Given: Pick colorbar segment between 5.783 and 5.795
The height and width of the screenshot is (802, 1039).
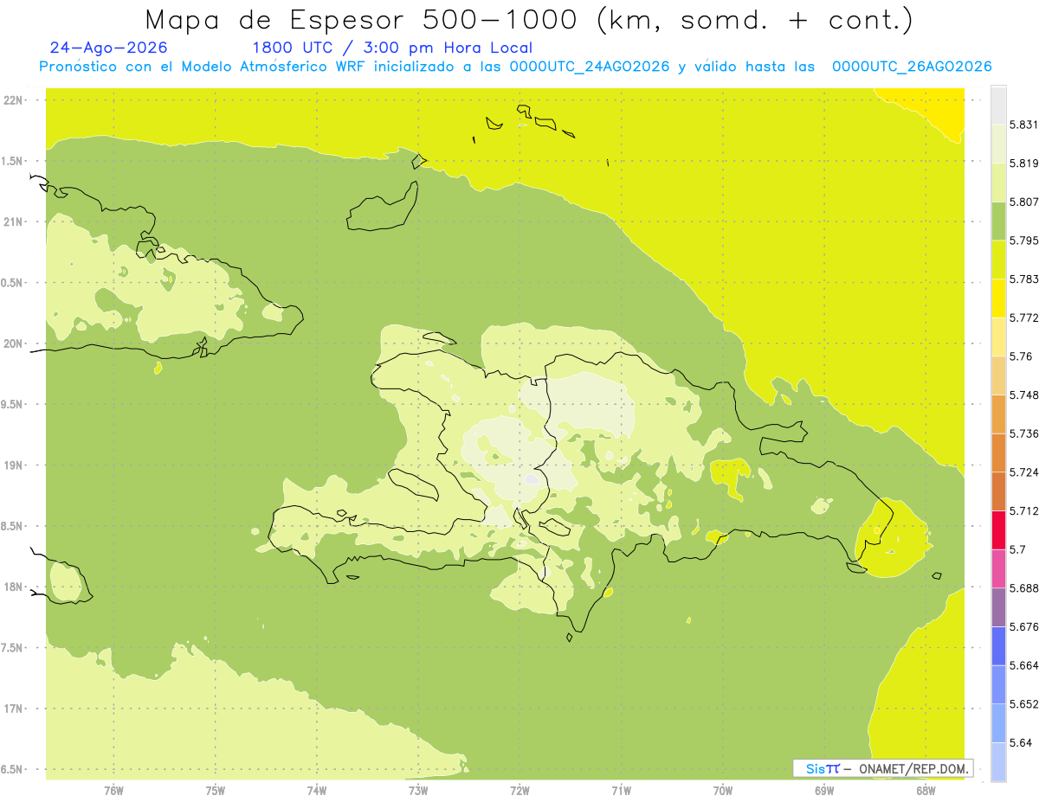Looking at the screenshot, I should 998,259.
